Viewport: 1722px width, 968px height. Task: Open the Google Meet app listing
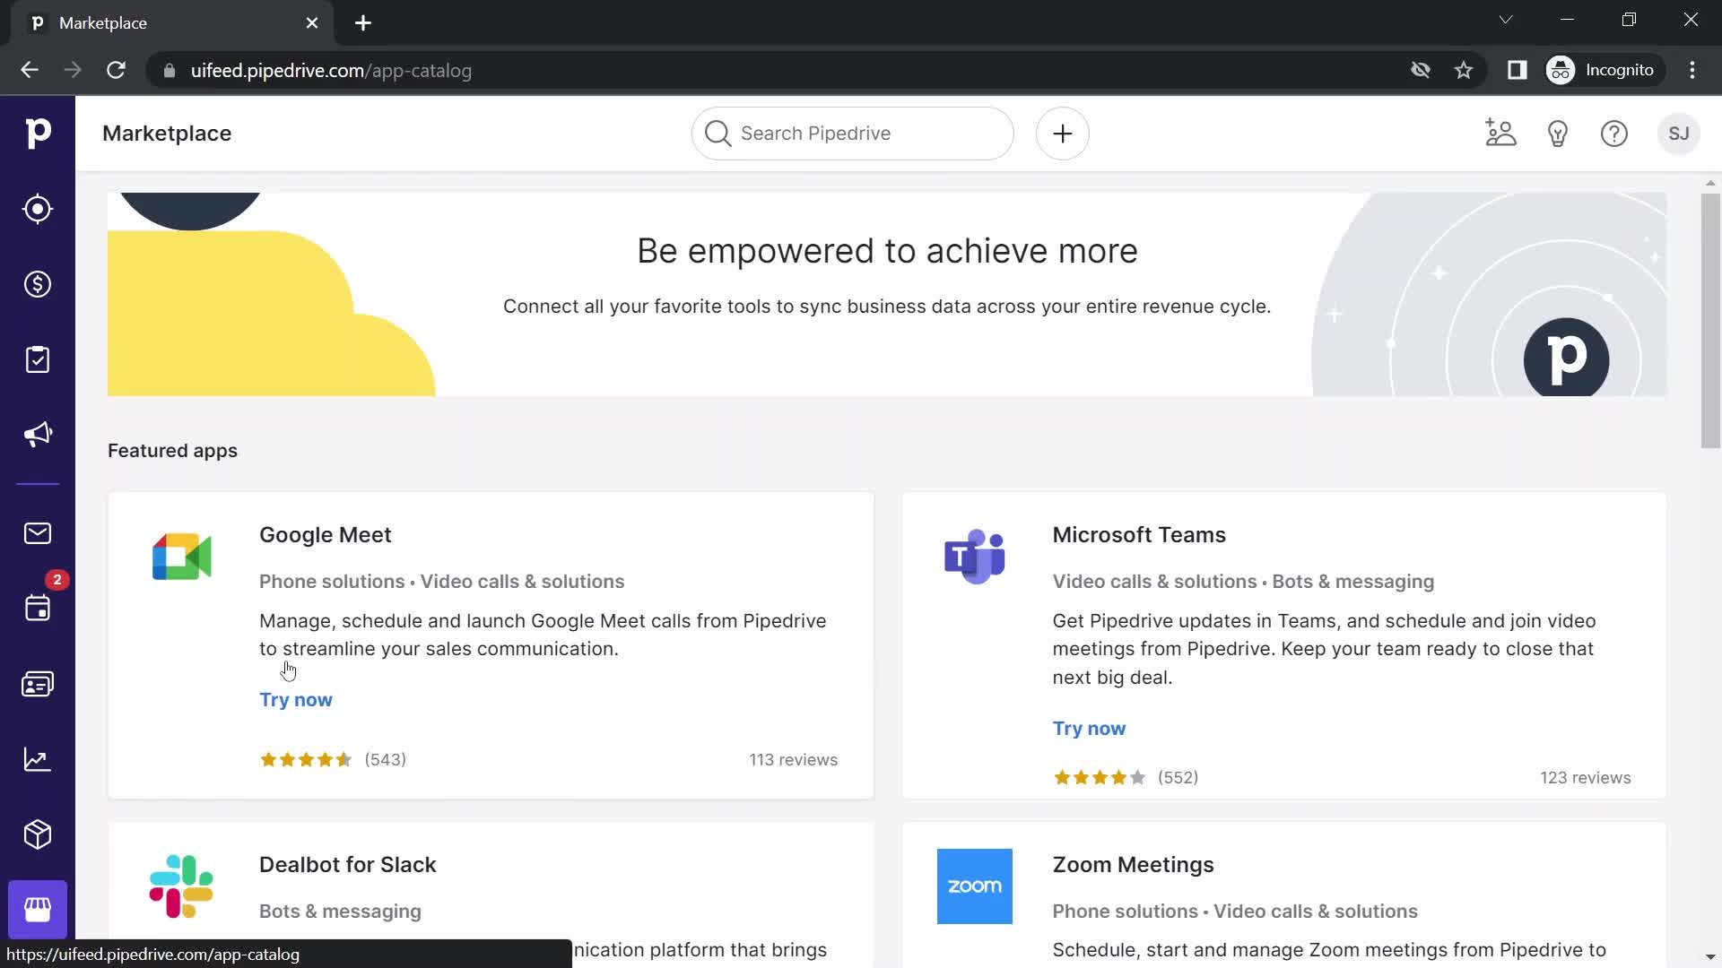coord(326,534)
